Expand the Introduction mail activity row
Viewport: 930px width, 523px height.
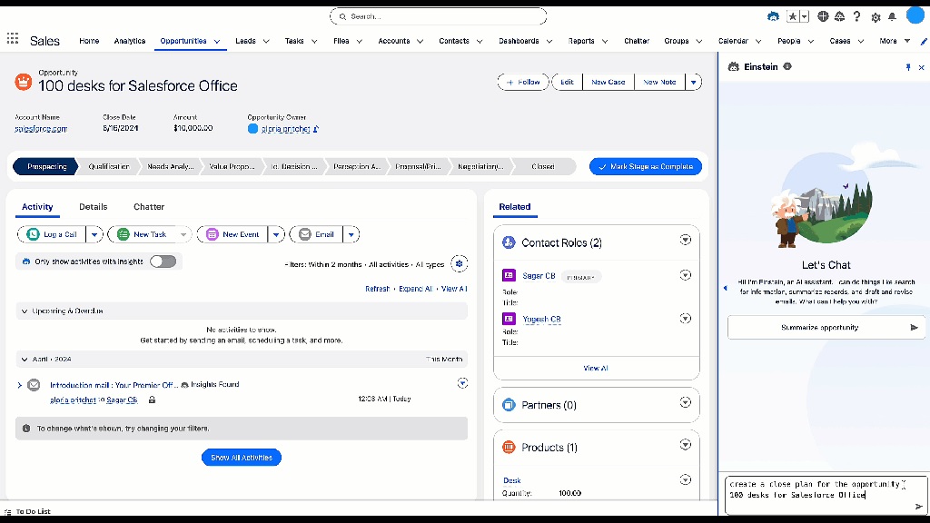pyautogui.click(x=20, y=385)
